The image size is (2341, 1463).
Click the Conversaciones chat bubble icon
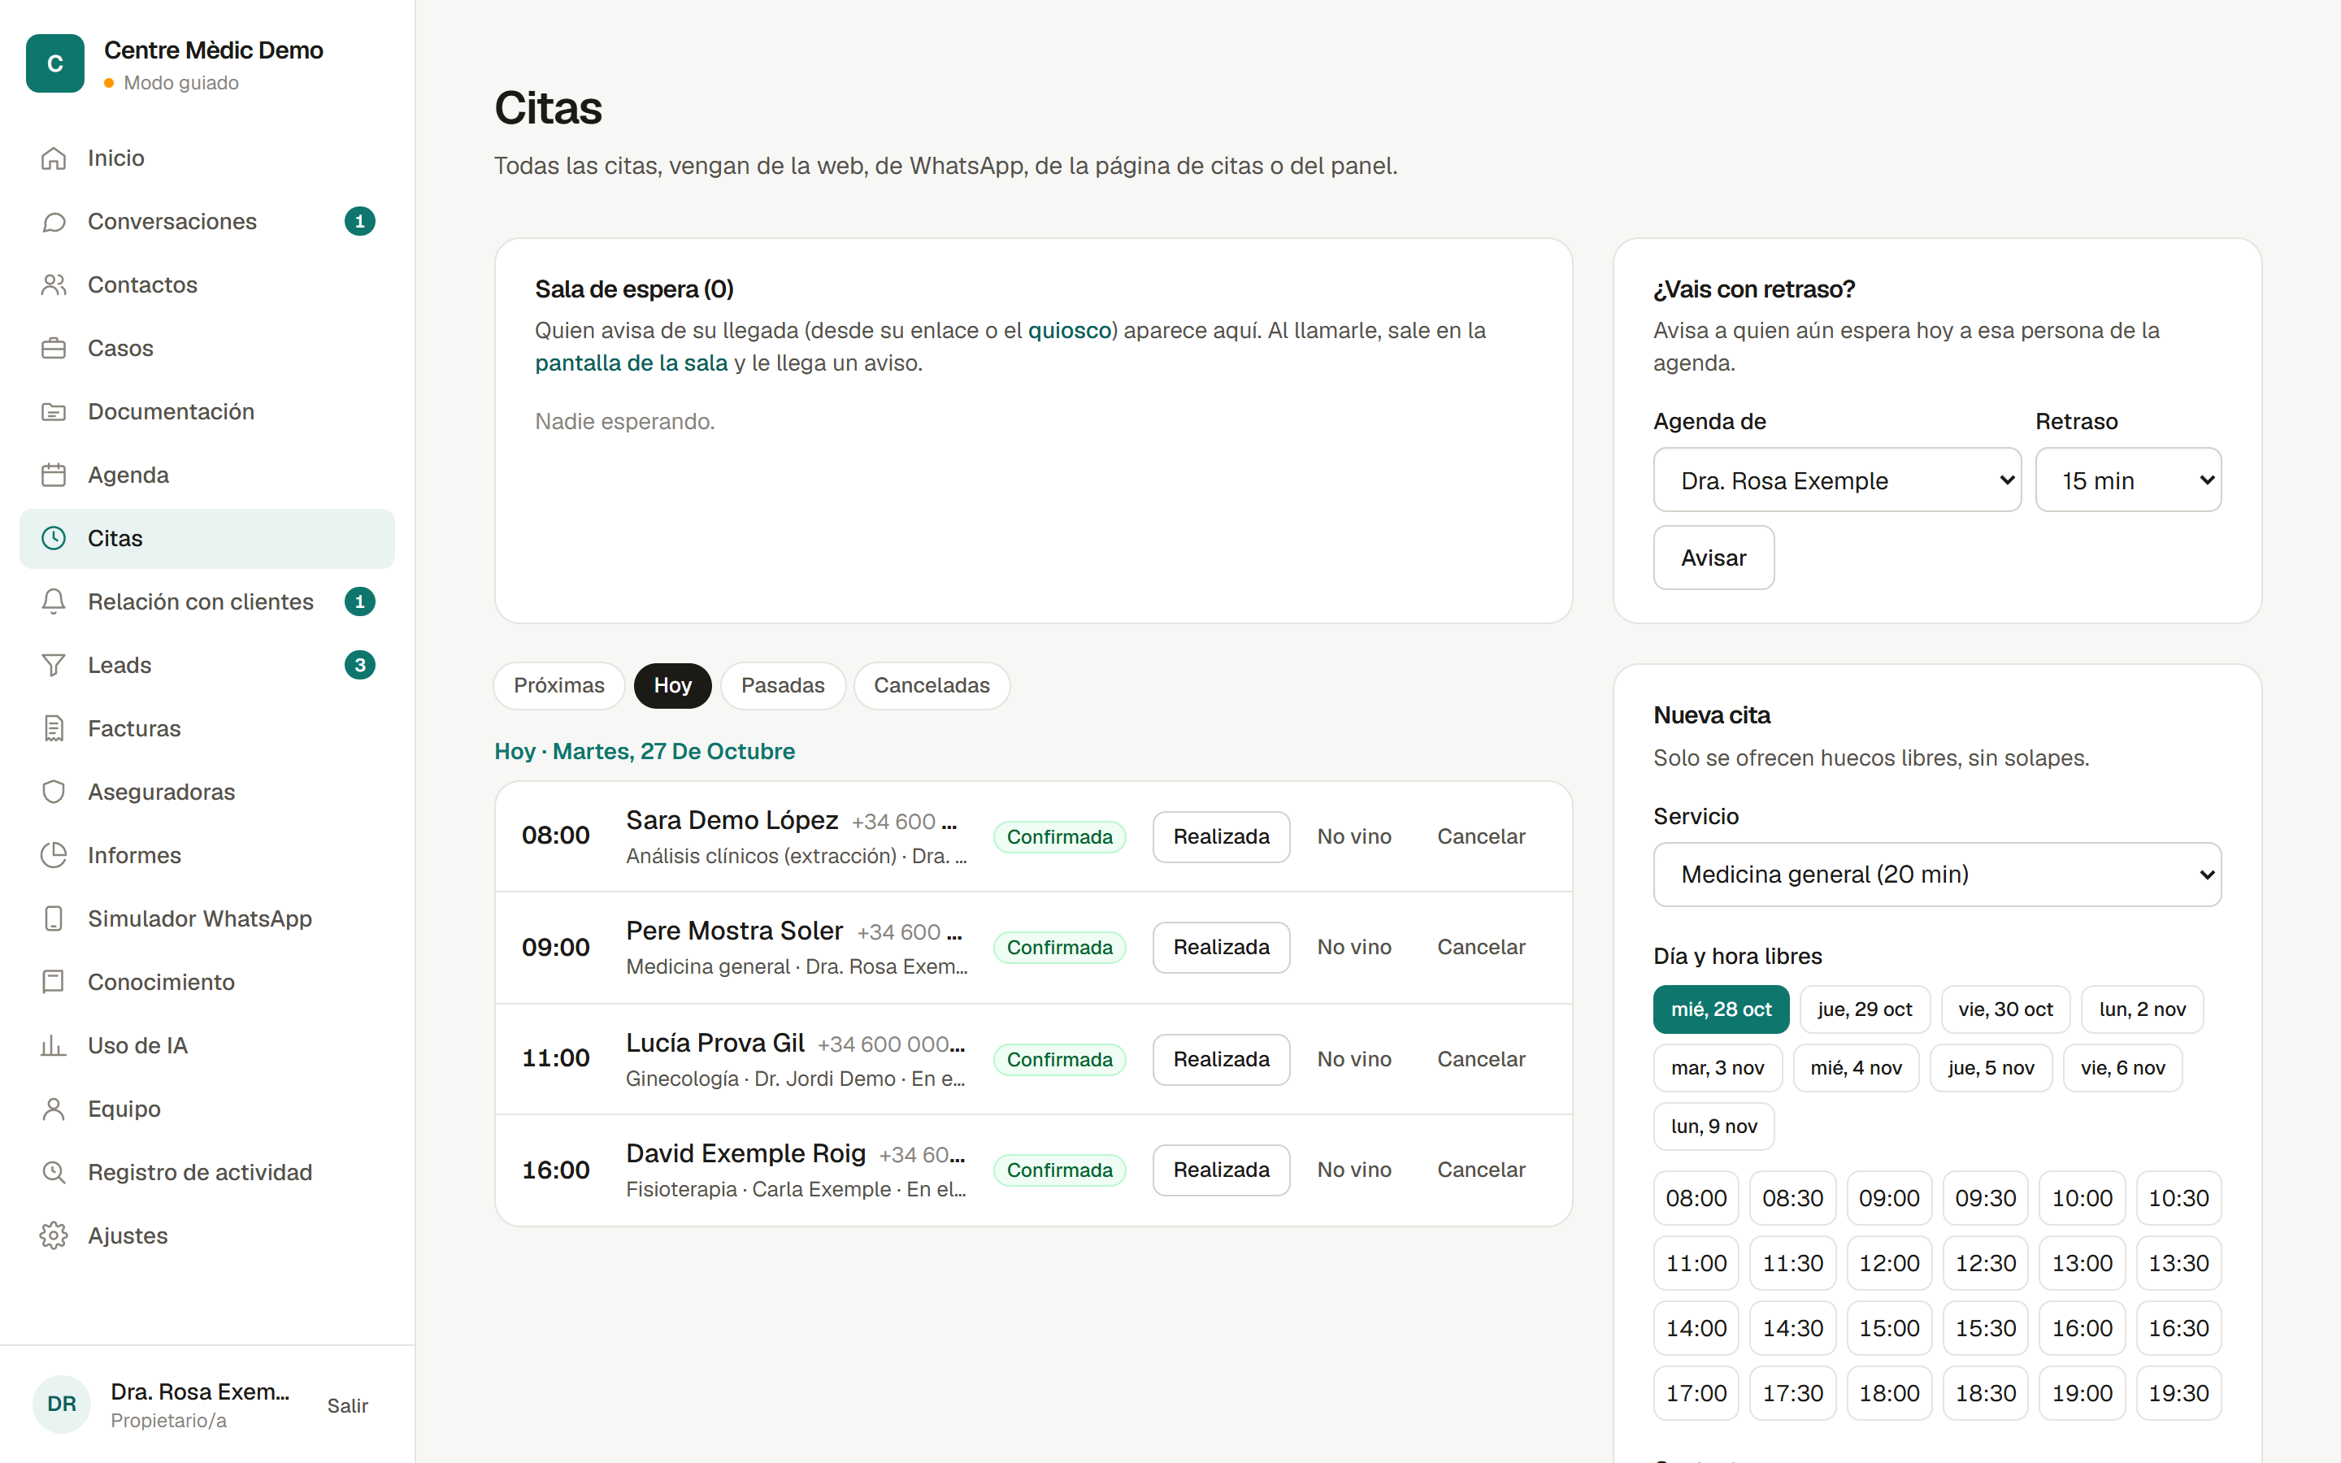coord(54,222)
